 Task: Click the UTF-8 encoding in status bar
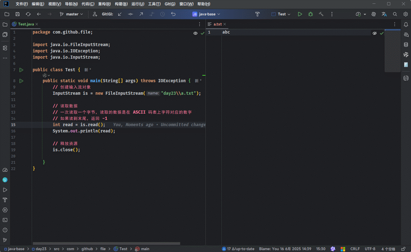point(370,249)
